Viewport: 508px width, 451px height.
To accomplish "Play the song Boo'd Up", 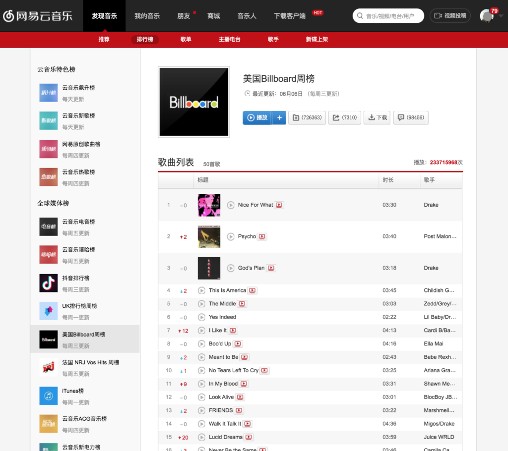I will [x=201, y=344].
